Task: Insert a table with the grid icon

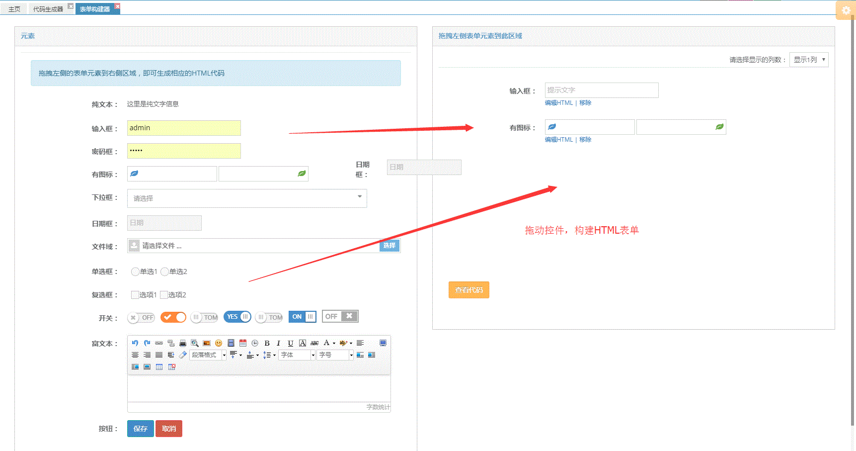Action: click(x=159, y=367)
